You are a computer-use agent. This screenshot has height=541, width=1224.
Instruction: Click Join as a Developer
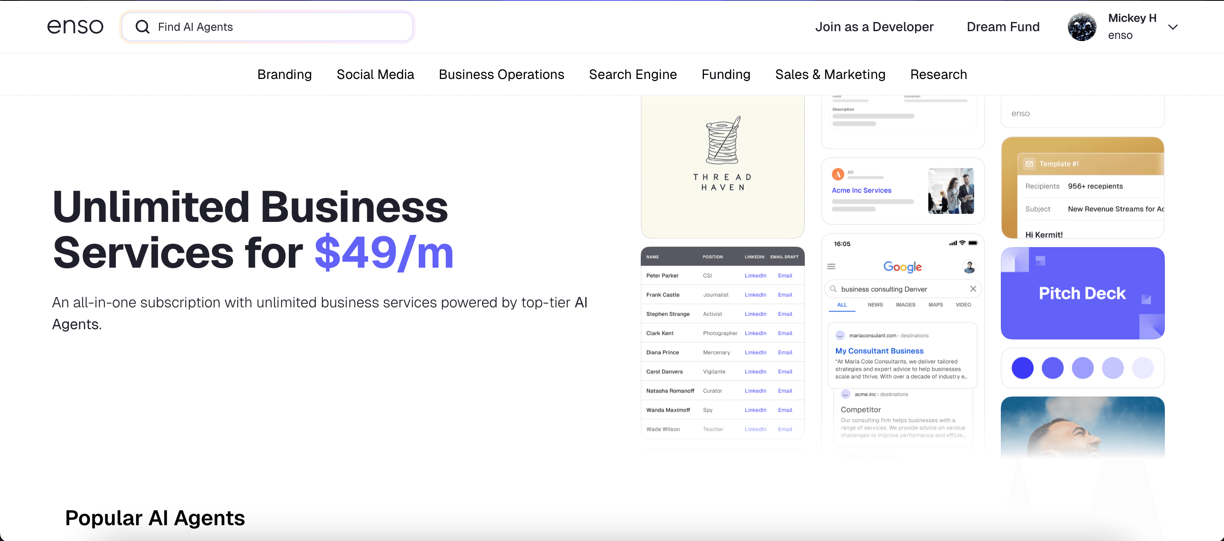874,27
